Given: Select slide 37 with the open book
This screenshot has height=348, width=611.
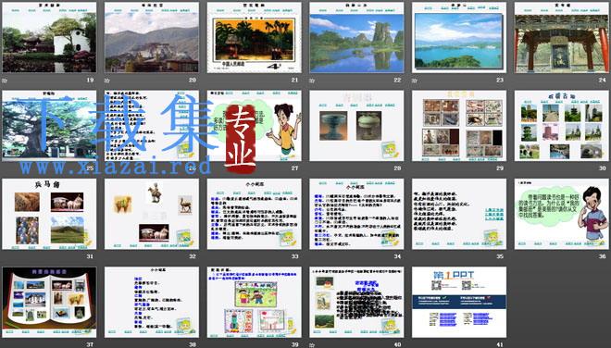Looking at the screenshot, I should (49, 302).
